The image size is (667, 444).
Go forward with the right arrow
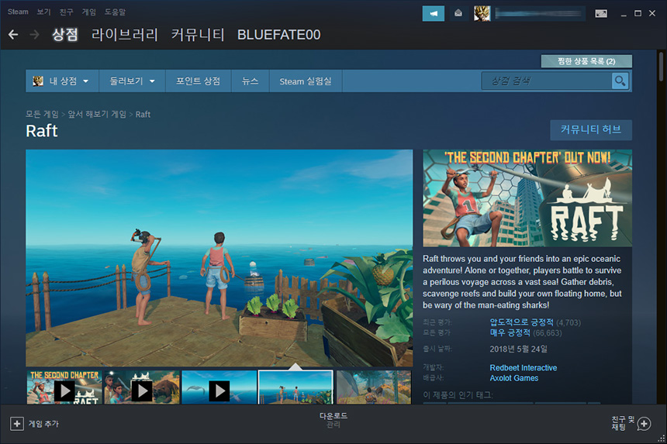tap(34, 34)
